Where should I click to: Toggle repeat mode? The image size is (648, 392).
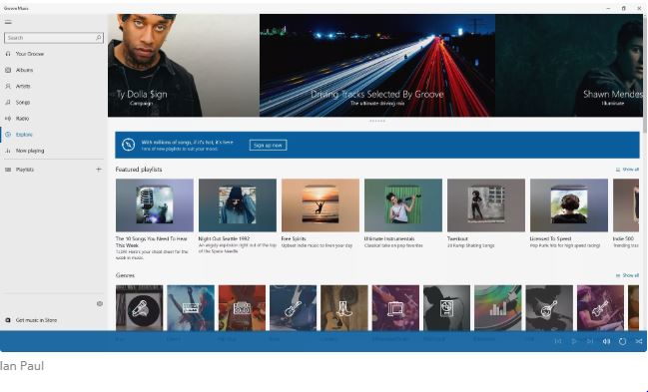pos(622,341)
